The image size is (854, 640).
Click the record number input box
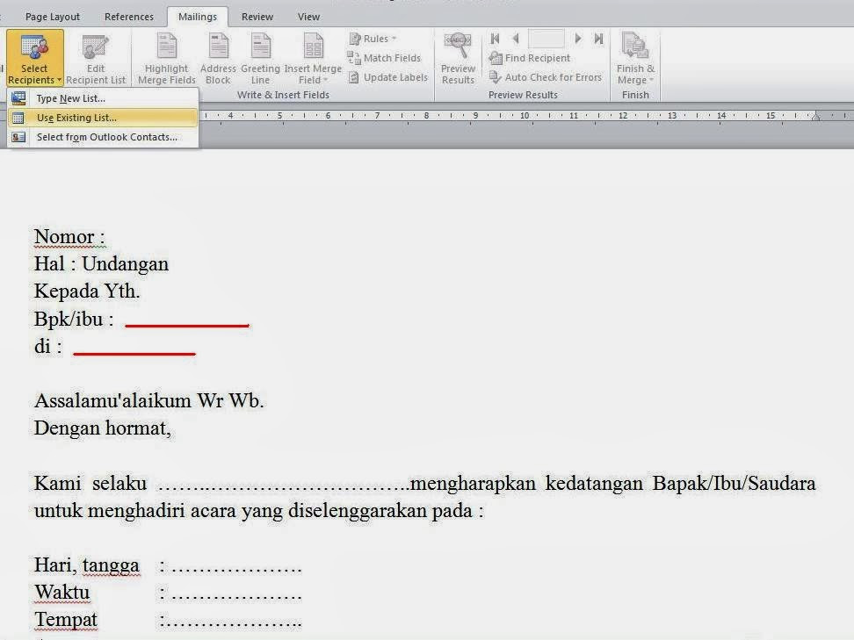[x=546, y=39]
